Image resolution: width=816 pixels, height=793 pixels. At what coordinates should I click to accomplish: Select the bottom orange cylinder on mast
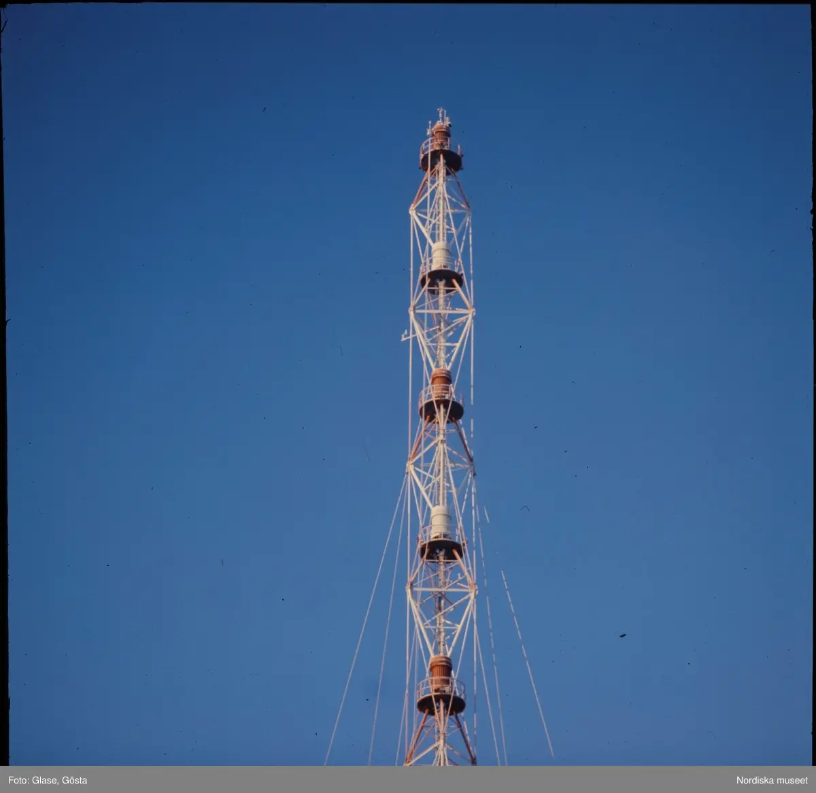pos(441,665)
